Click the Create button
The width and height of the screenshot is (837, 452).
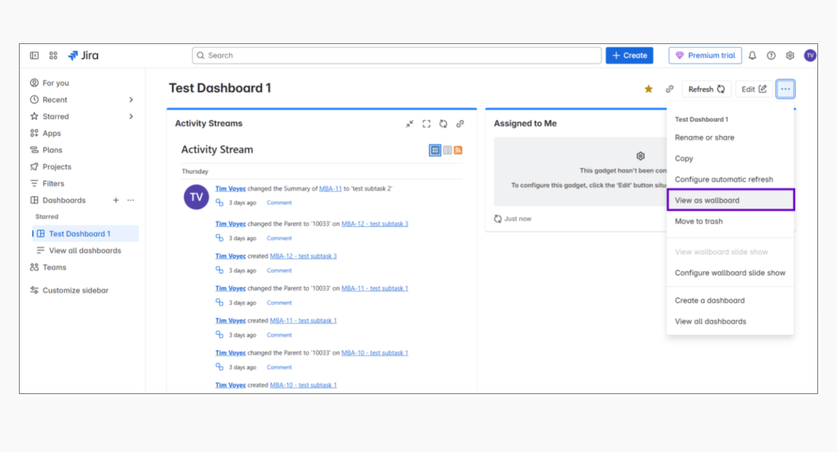[x=629, y=56]
